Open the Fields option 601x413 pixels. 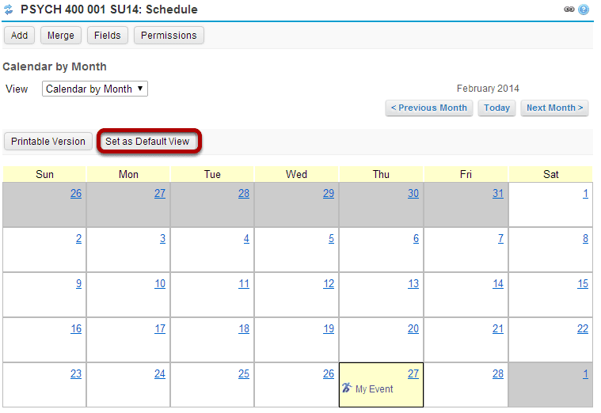(108, 36)
